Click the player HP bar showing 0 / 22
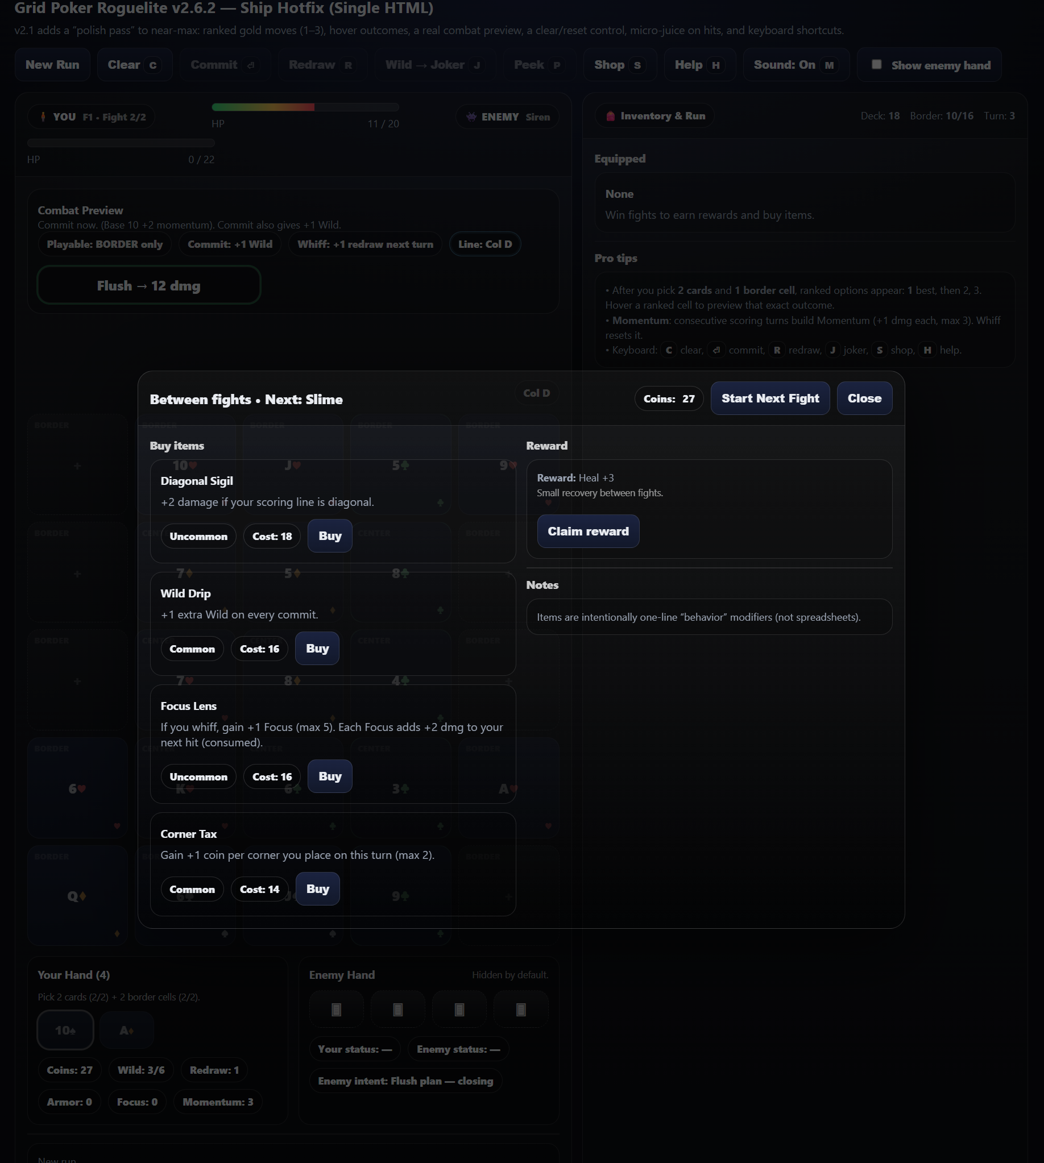1044x1163 pixels. (121, 143)
